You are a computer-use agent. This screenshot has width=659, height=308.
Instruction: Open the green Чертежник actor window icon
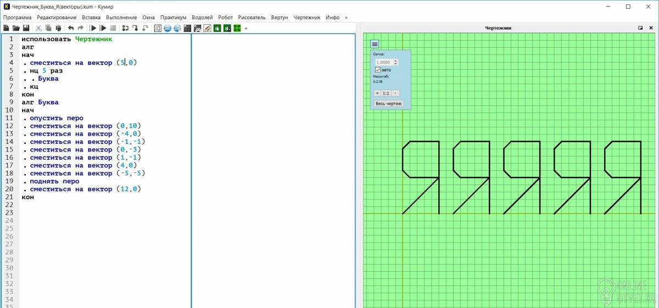click(237, 28)
